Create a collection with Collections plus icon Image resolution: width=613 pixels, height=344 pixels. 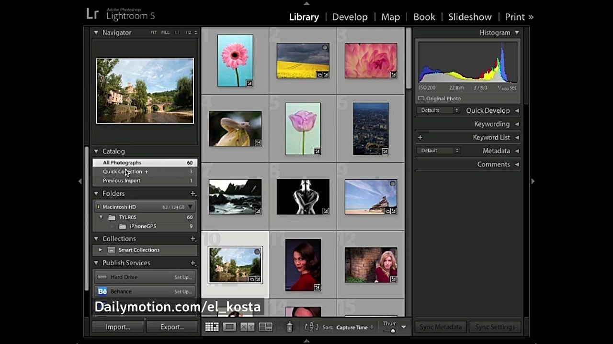[193, 239]
